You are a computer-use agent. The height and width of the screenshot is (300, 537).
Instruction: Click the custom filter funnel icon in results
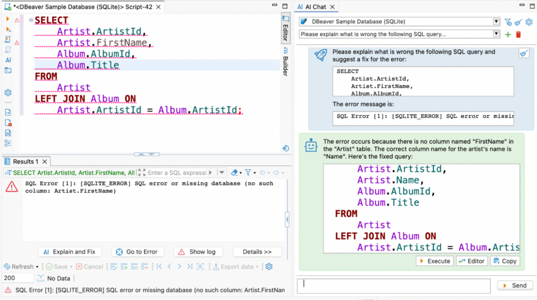248,173
